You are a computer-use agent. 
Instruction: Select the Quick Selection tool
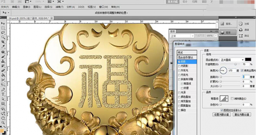[3, 37]
